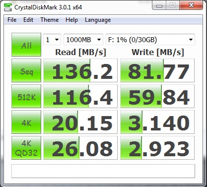Start the Seq sequential test
Viewport: 207px width, 187px height.
click(26, 70)
